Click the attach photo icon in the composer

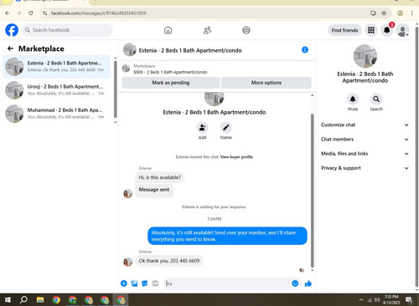[134, 283]
